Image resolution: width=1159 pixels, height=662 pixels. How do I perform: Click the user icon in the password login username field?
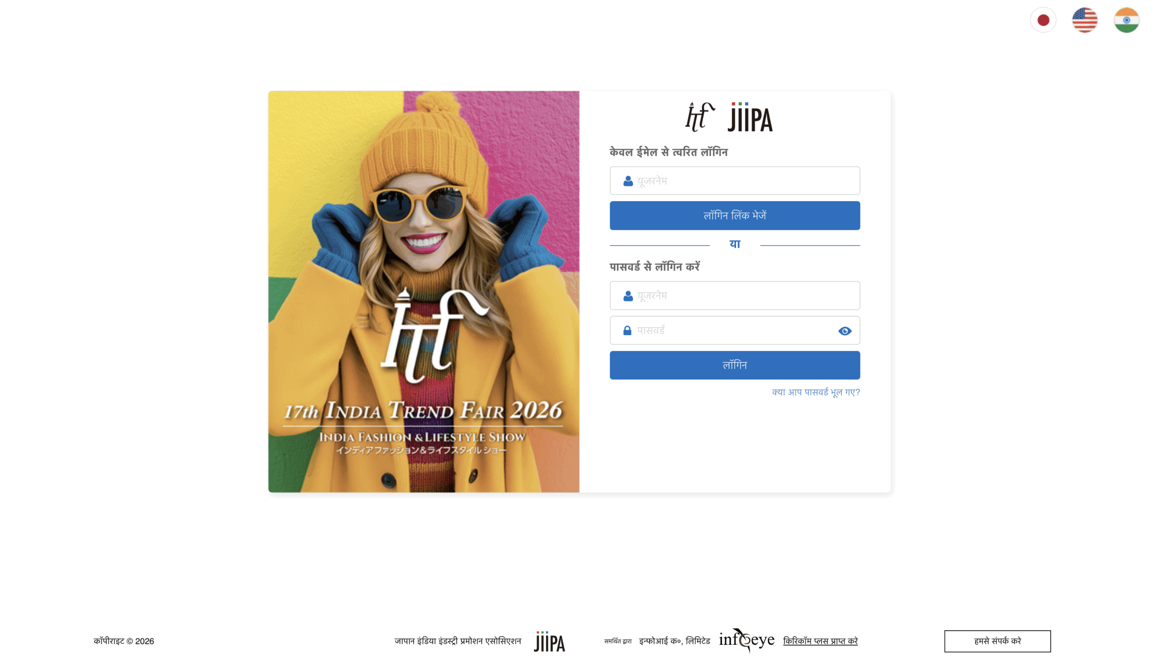pos(628,296)
